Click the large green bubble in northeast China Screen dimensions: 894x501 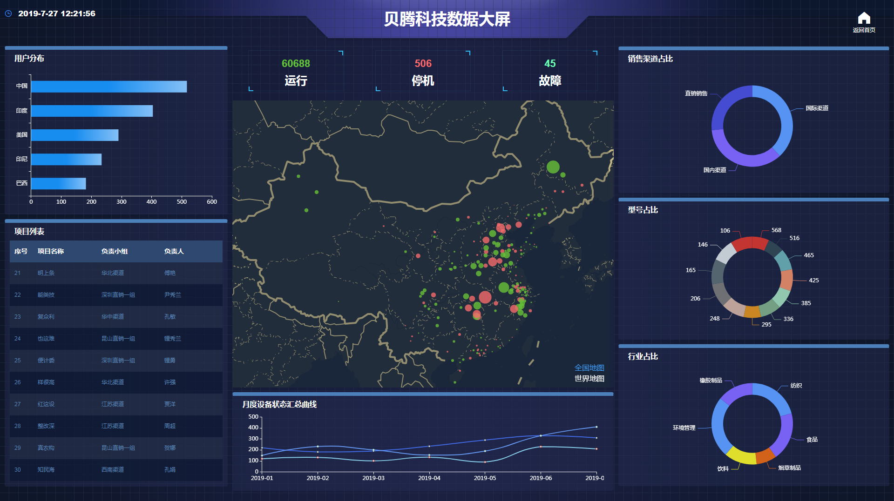[553, 167]
